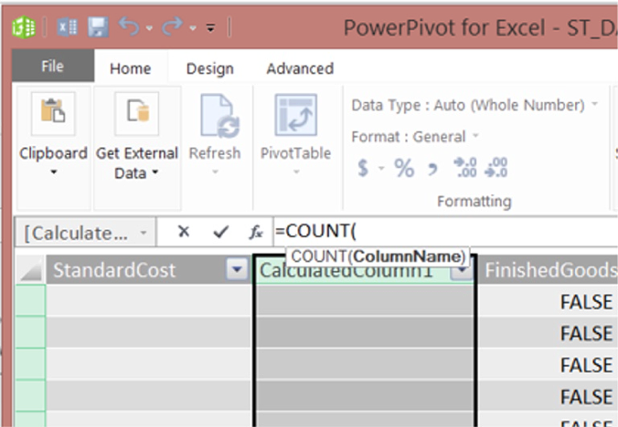Viewport: 618px width, 427px height.
Task: Open the Design tab
Action: click(x=208, y=68)
